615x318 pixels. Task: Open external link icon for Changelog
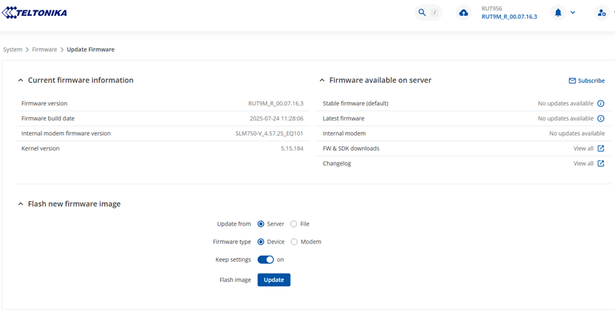pos(601,164)
